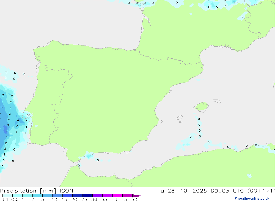Click the '30' legend scale label
Image resolution: width=275 pixels, height=201 pixels.
pos(94,199)
